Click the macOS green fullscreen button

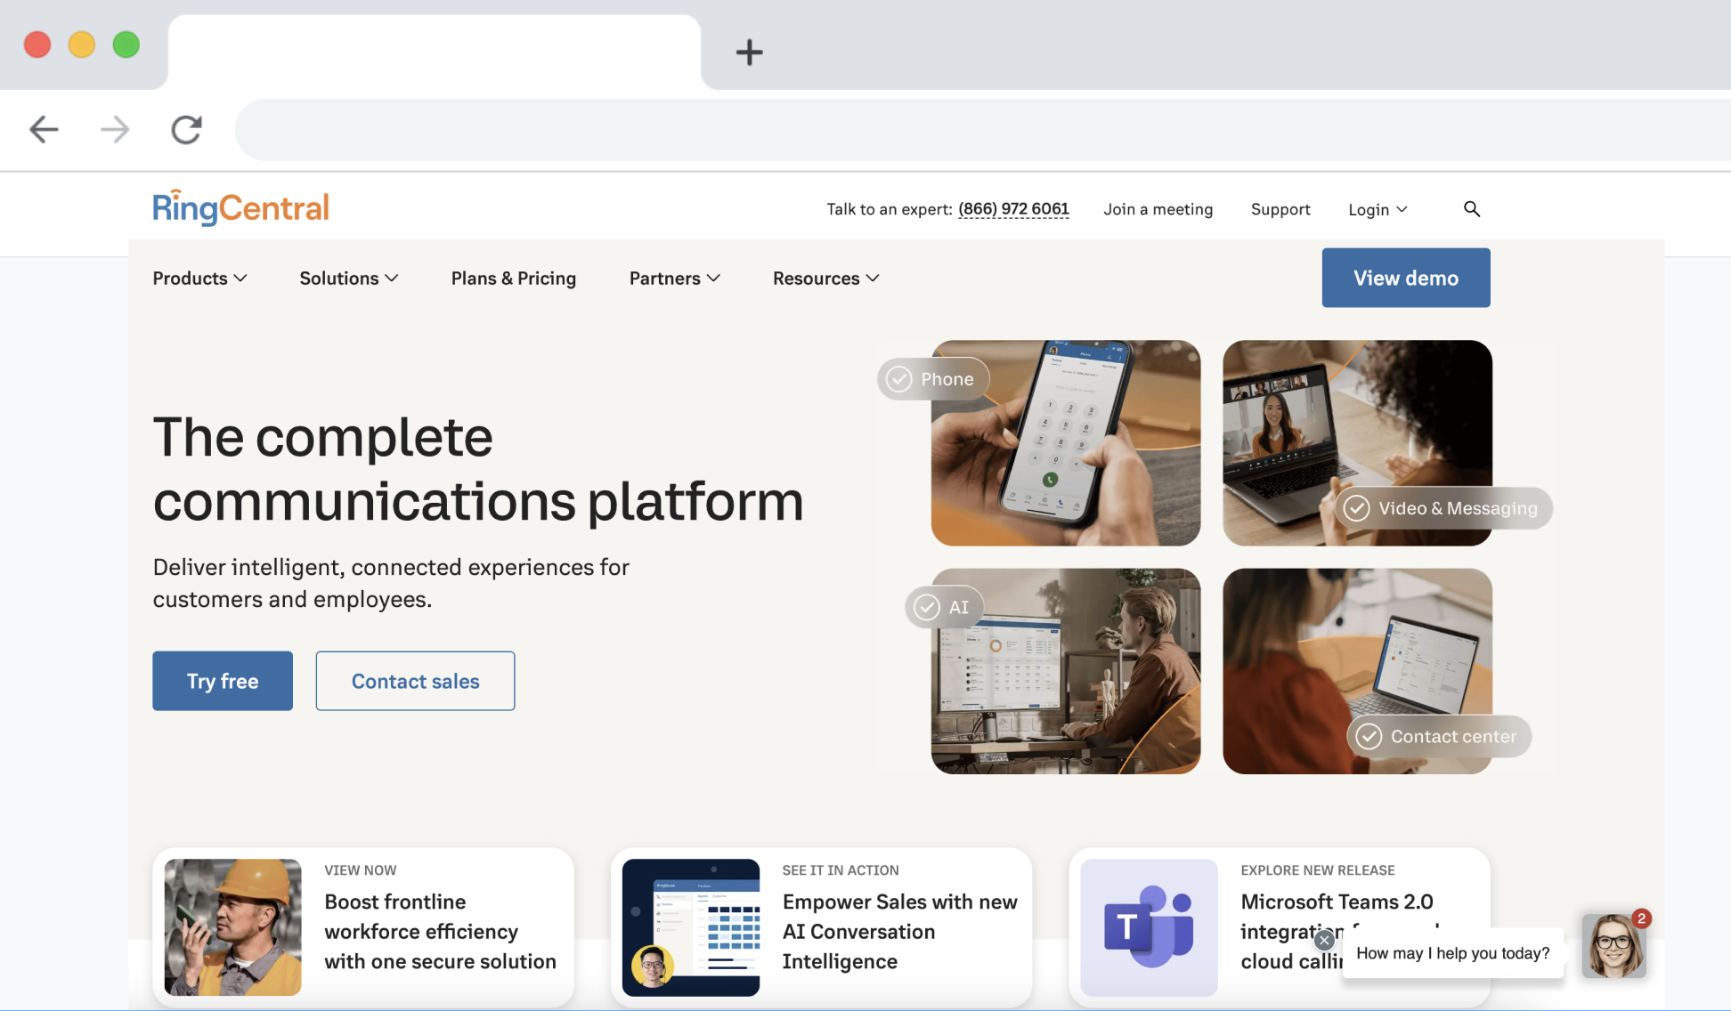click(126, 44)
